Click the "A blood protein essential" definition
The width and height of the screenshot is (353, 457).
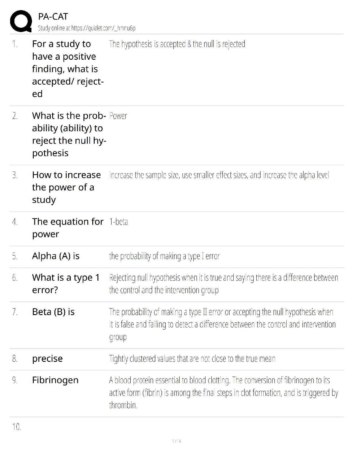pos(224,392)
